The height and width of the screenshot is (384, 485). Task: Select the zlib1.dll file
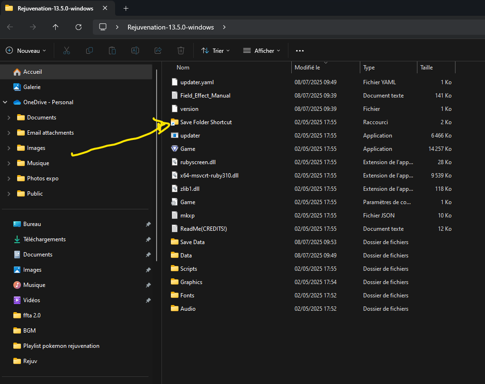coord(190,188)
